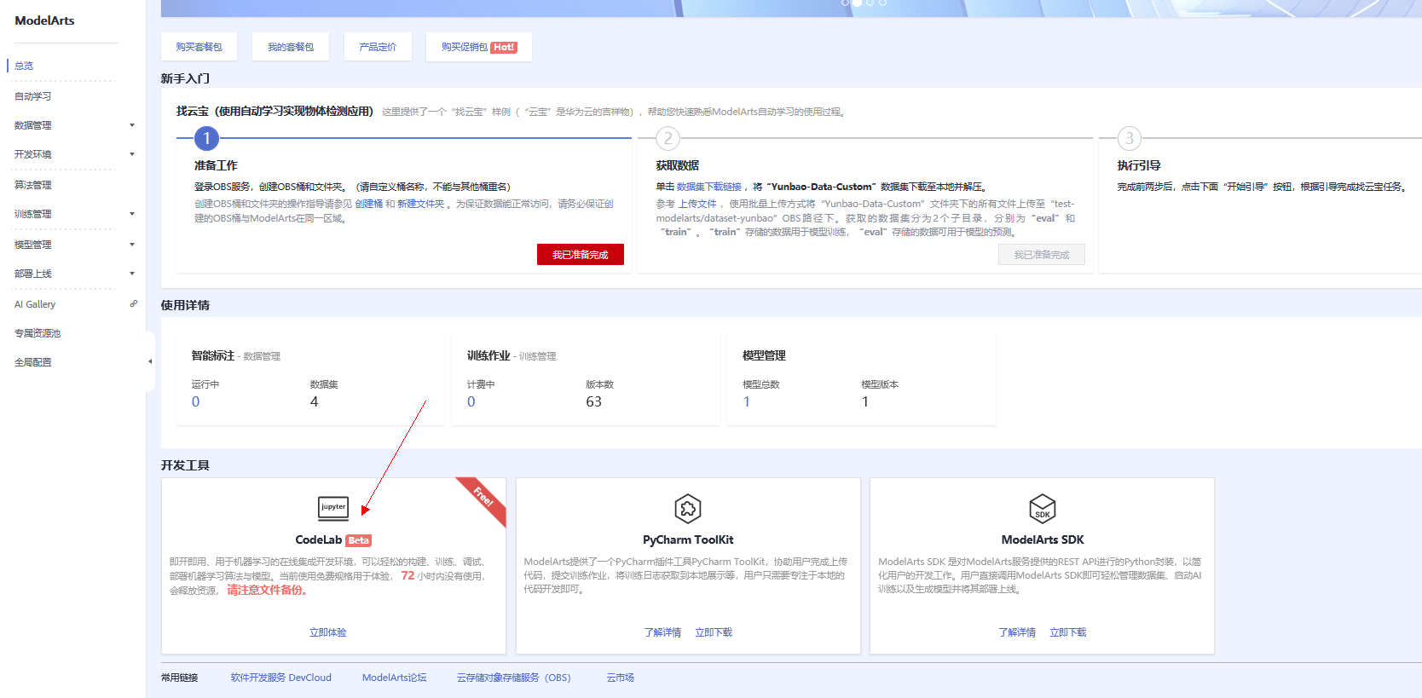Click the 计费中 count 0 under 训练作业
This screenshot has width=1422, height=698.
point(471,401)
